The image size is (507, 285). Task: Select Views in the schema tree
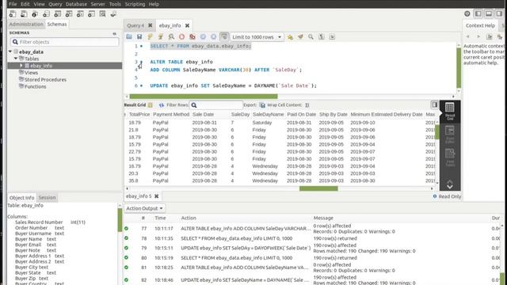pos(32,73)
